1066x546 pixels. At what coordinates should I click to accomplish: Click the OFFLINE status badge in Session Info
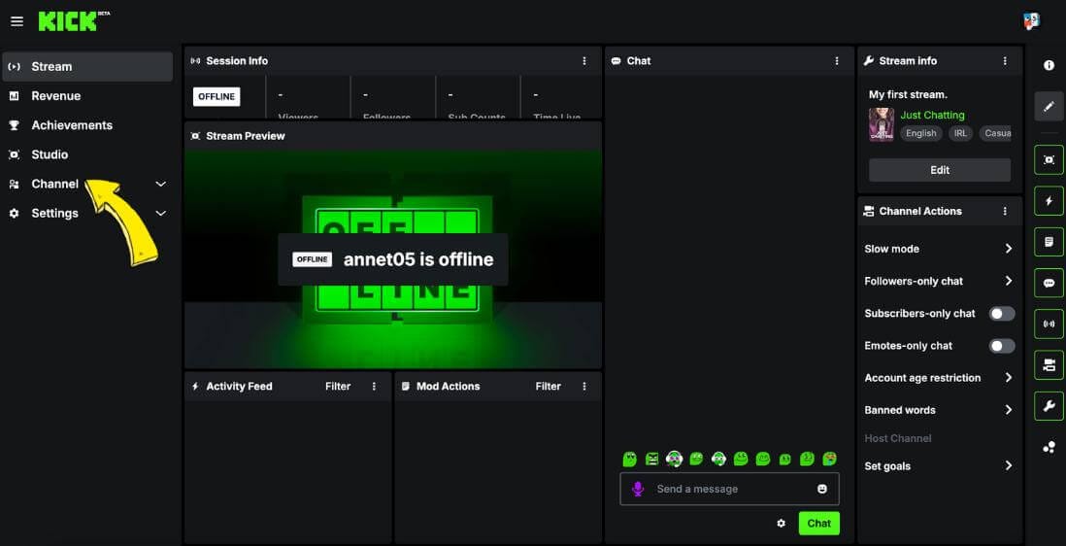coord(217,96)
